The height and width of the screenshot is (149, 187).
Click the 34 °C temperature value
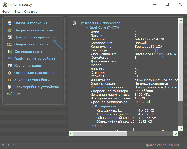tap(139, 102)
